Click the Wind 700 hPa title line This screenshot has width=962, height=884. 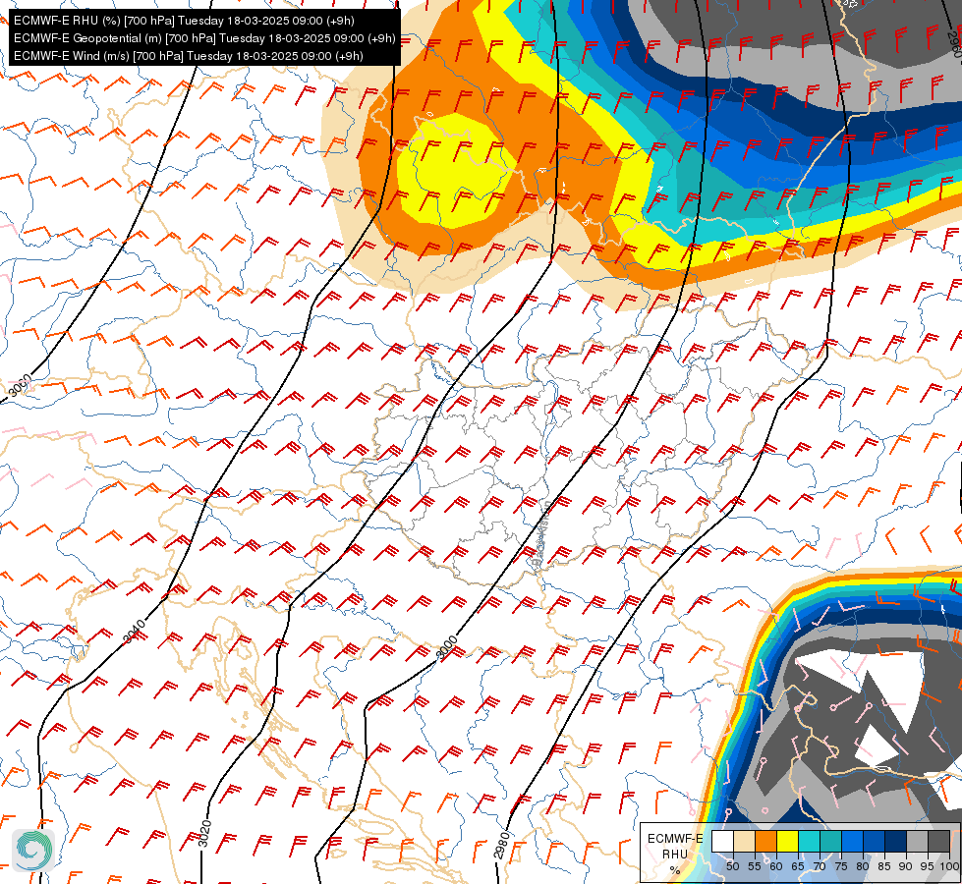point(189,56)
